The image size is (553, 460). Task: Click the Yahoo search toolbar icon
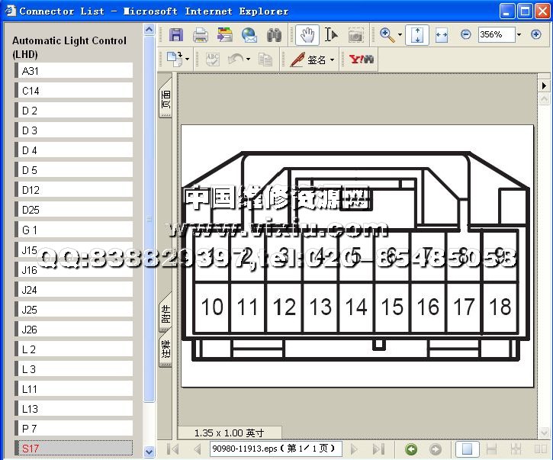click(x=361, y=59)
